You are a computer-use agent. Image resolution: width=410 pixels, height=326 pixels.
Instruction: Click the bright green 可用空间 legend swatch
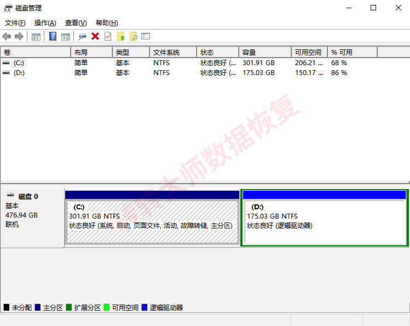coord(106,307)
